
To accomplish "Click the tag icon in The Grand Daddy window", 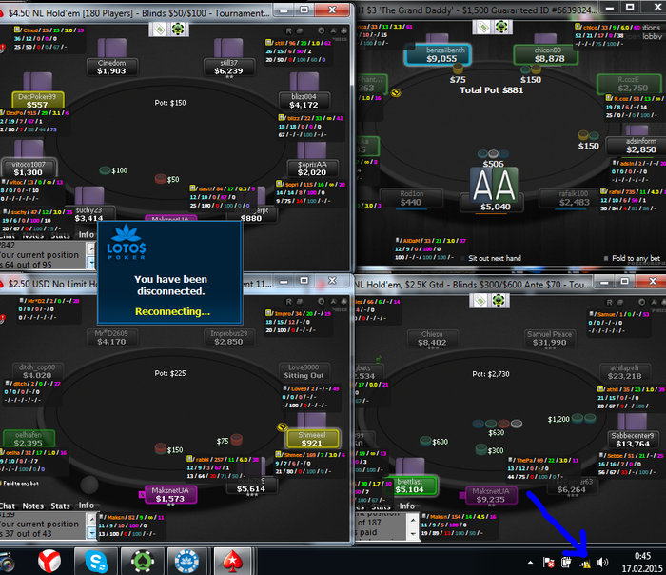I will click(482, 28).
